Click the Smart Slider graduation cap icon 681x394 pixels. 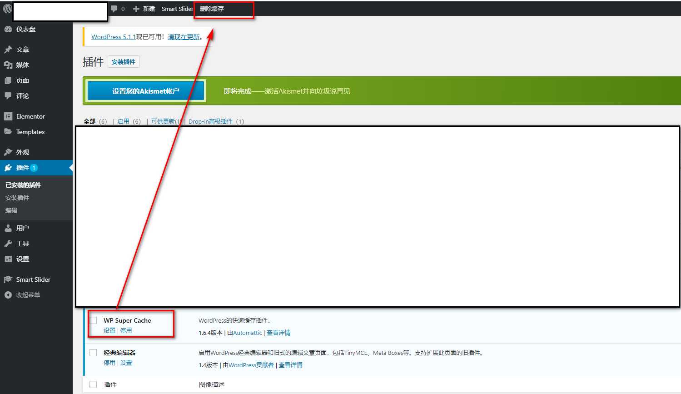tap(8, 279)
